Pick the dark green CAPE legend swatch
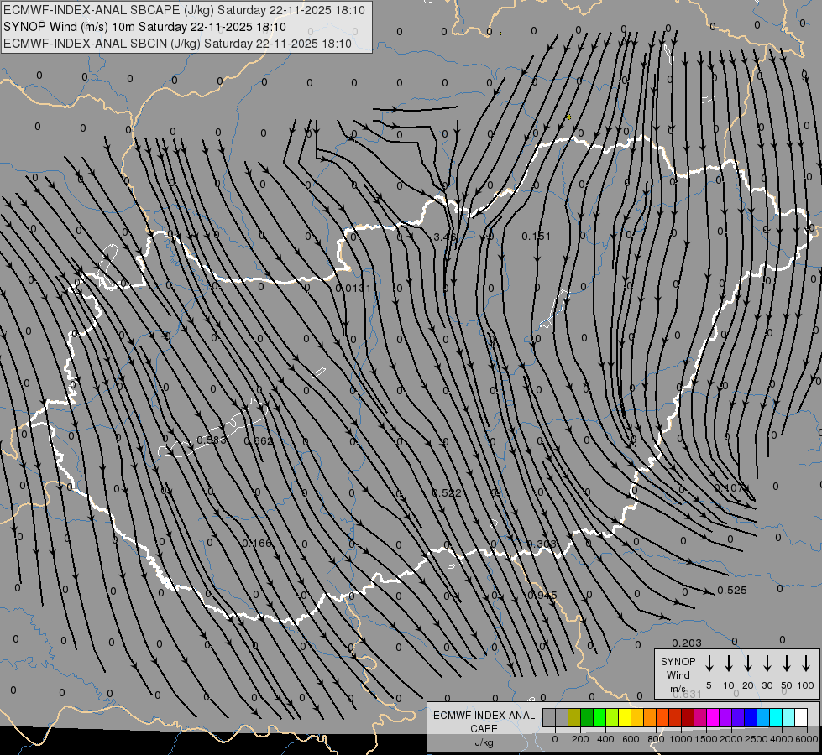Screen dimensions: 822x755 pyautogui.click(x=587, y=717)
